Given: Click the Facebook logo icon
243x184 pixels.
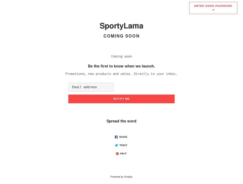Looking at the screenshot, I should pos(116,137).
